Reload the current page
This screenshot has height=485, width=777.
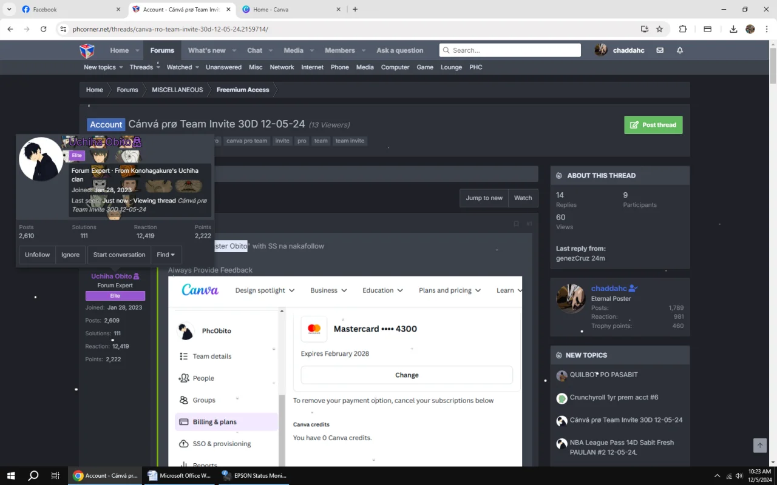tap(44, 28)
